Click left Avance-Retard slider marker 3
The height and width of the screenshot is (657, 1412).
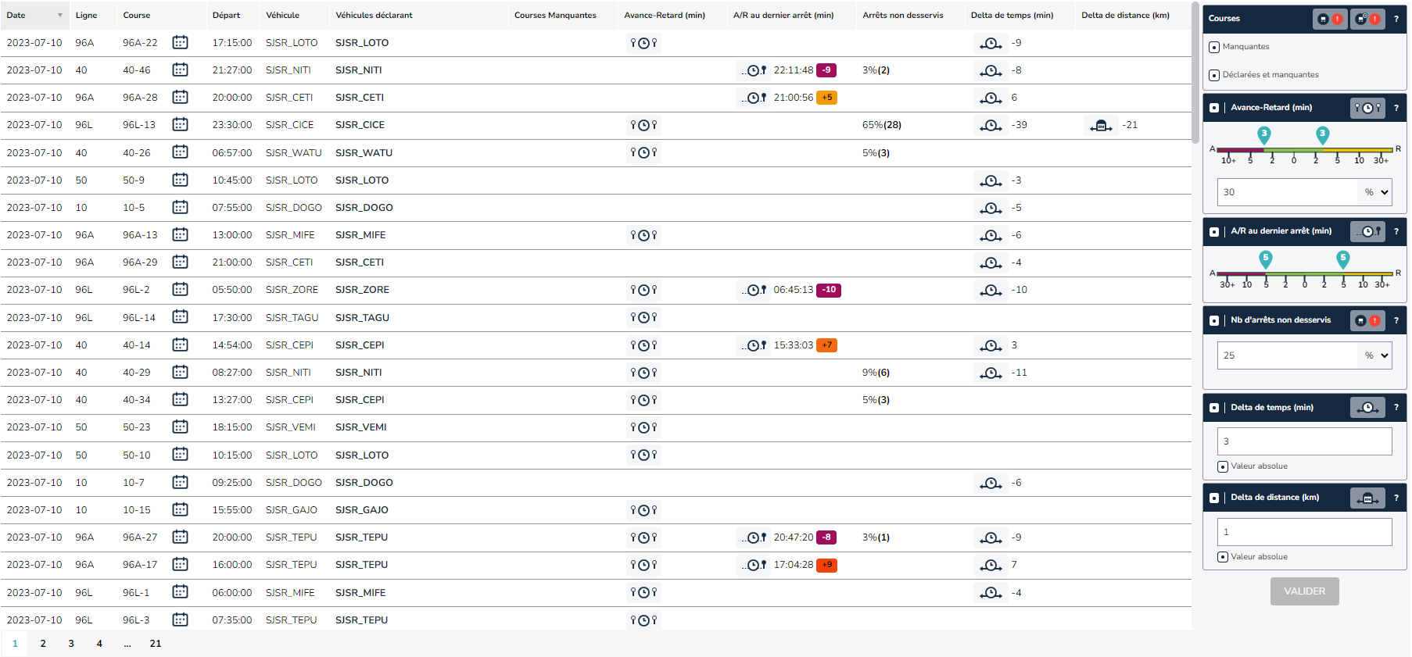pos(1264,134)
